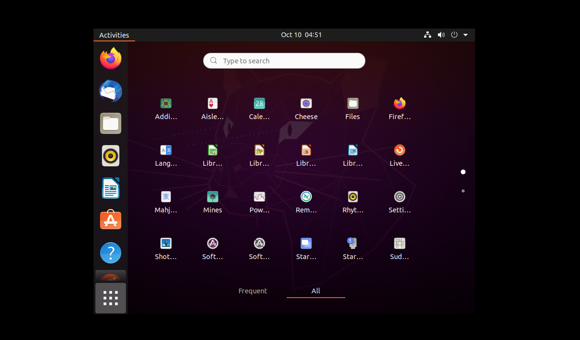The image size is (580, 340).
Task: Open the Calendar app in grid
Action: (x=259, y=109)
